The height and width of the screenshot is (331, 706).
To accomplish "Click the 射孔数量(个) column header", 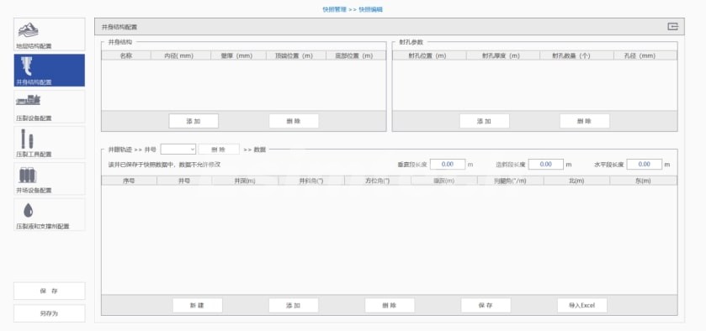I will [576, 55].
